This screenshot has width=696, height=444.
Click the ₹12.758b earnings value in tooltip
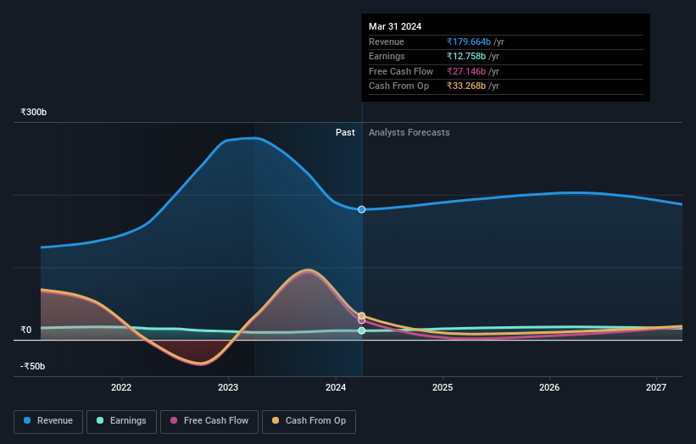pos(466,56)
